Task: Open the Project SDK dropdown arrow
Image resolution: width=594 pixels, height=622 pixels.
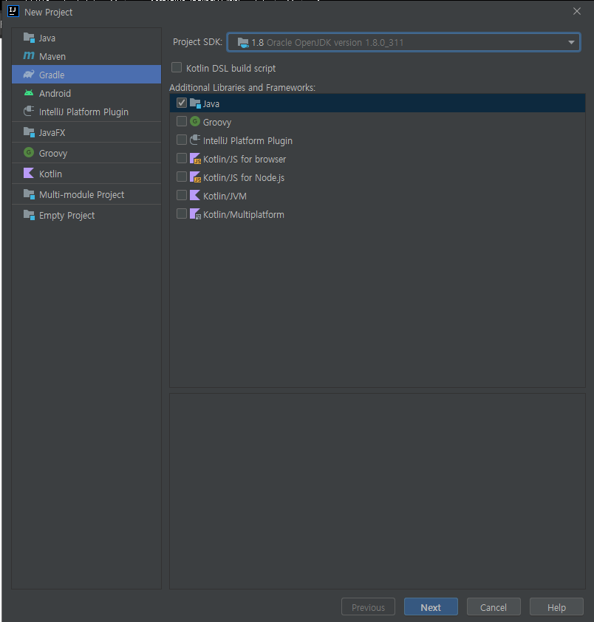Action: [x=571, y=42]
